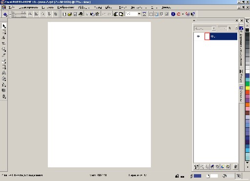Image resolution: width=250 pixels, height=181 pixels.
Task: Select the Object Pick arrow tool
Action: (4, 26)
